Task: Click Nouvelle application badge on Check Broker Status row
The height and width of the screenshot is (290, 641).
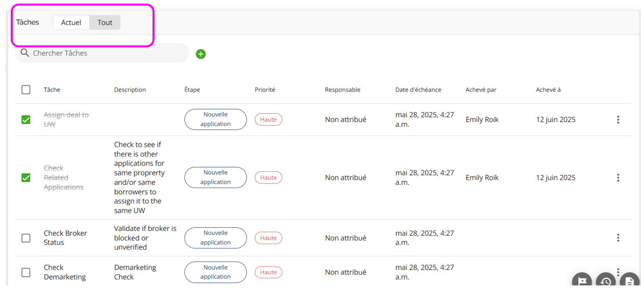Action: click(x=216, y=238)
